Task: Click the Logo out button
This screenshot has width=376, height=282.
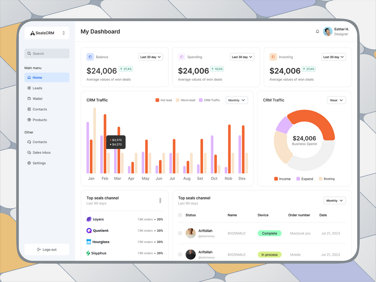Action: [x=47, y=249]
